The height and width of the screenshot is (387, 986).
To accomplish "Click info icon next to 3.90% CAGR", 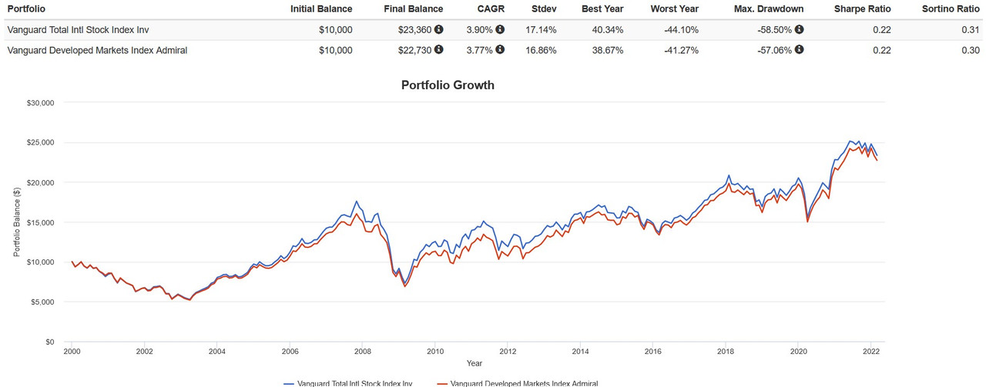I will [500, 30].
